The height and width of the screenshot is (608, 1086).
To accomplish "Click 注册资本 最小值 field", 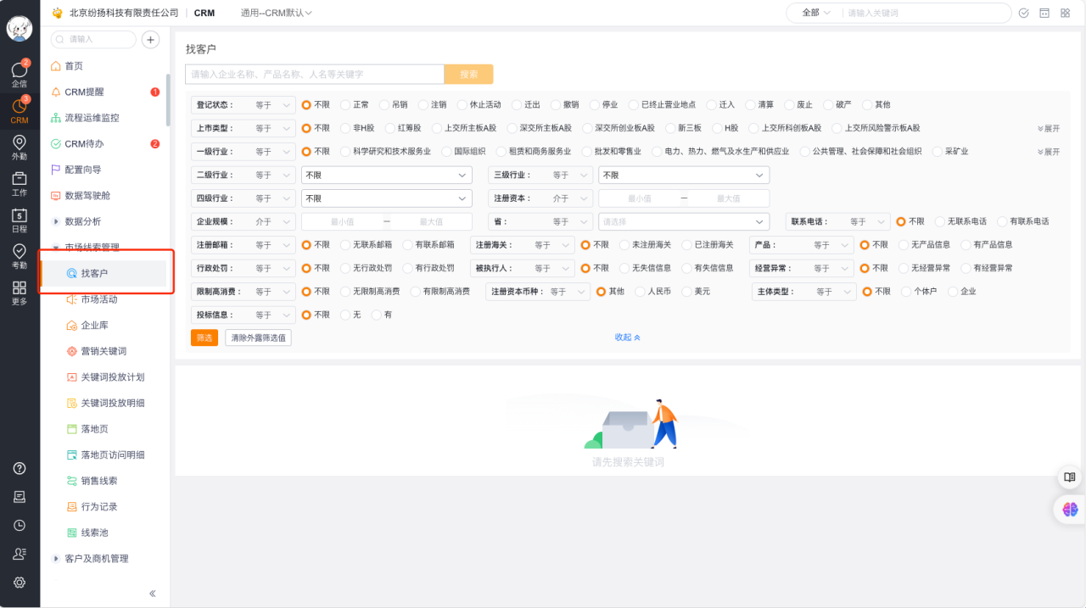I will pos(640,198).
